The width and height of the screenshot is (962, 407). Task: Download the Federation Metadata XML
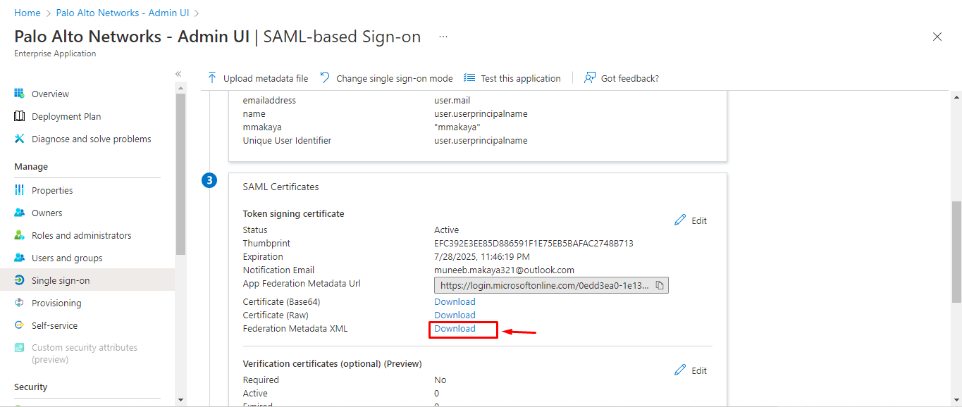pos(454,328)
